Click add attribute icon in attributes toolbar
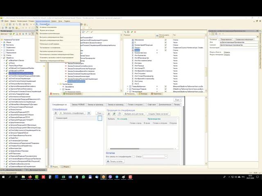262x196 pixels. [125, 32]
